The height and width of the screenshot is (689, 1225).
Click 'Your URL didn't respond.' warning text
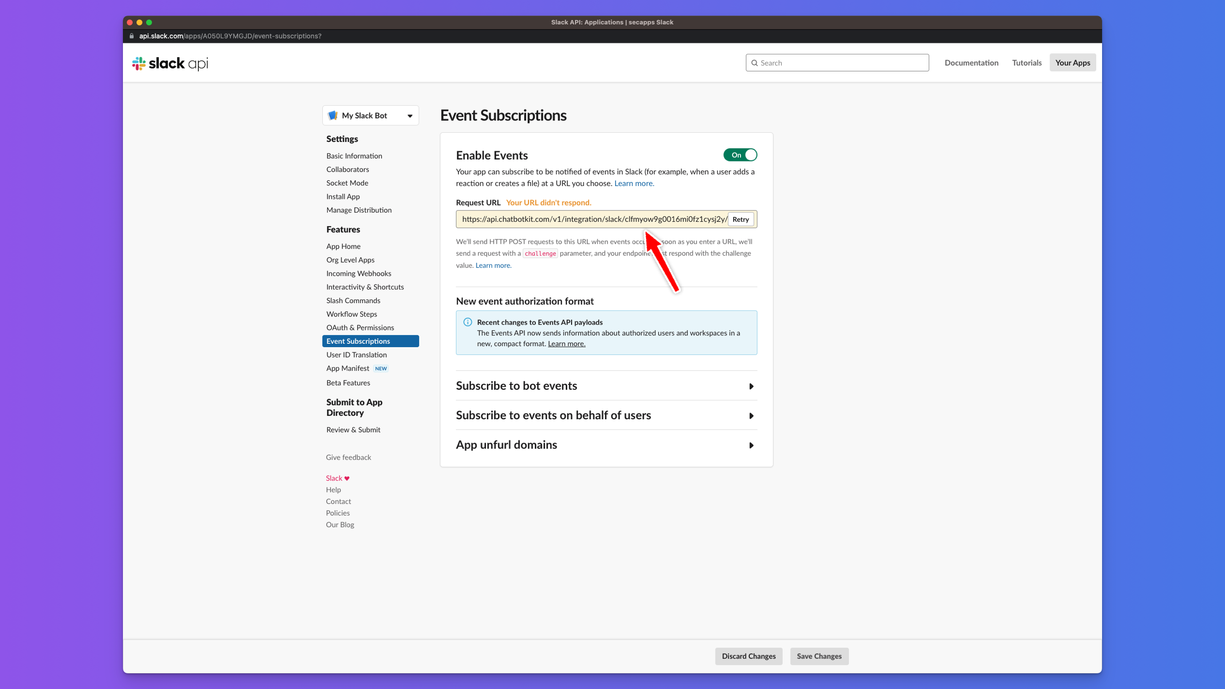coord(548,203)
